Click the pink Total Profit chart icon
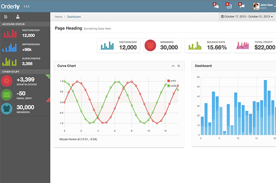Viewport: 276px width, 183px height. (243, 46)
